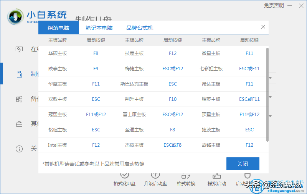
Task: Select the USB drive sidebar icon
Action: (19, 74)
